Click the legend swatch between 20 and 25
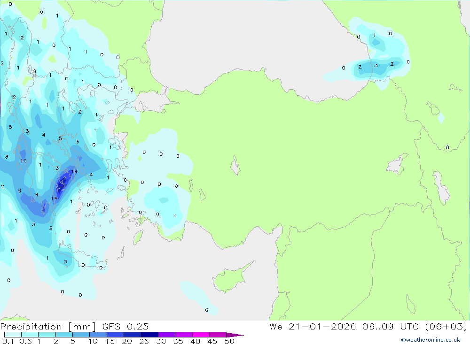Screen dimensions: 470x344 133,335
